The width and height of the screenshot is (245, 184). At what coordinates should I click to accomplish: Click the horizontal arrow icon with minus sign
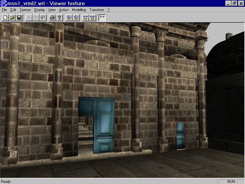pyautogui.click(x=85, y=17)
